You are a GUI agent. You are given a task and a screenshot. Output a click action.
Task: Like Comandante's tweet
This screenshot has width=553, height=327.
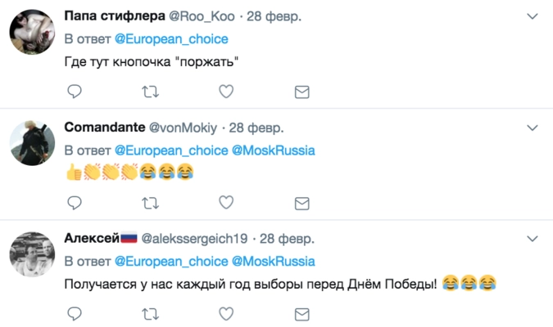pyautogui.click(x=226, y=202)
